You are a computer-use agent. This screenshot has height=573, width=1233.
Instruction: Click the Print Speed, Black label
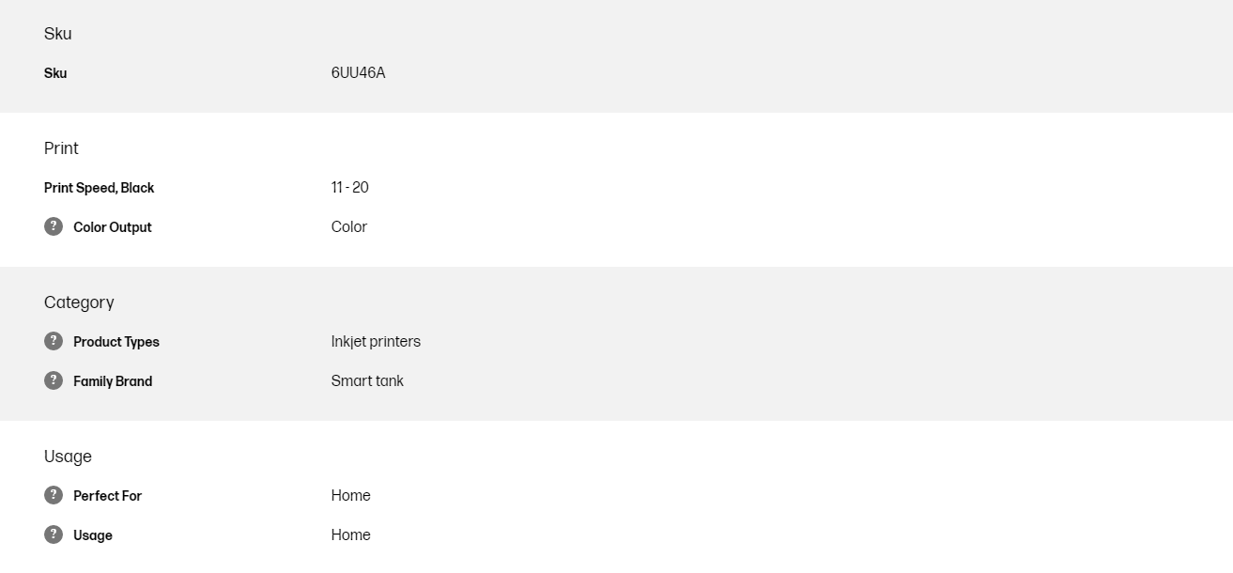point(99,188)
